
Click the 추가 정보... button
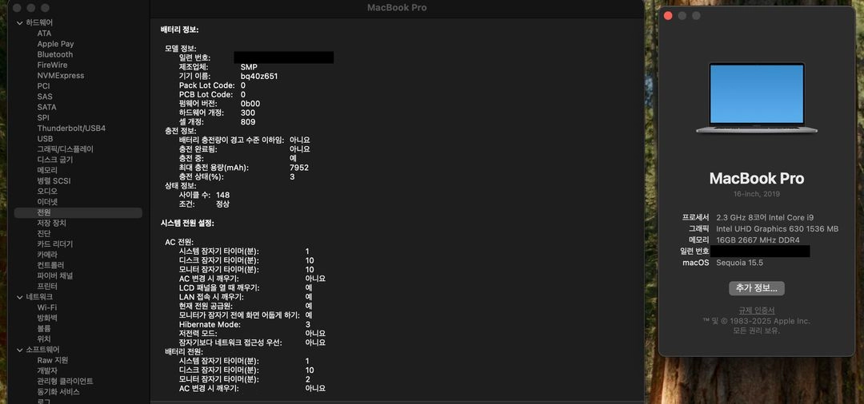click(757, 288)
